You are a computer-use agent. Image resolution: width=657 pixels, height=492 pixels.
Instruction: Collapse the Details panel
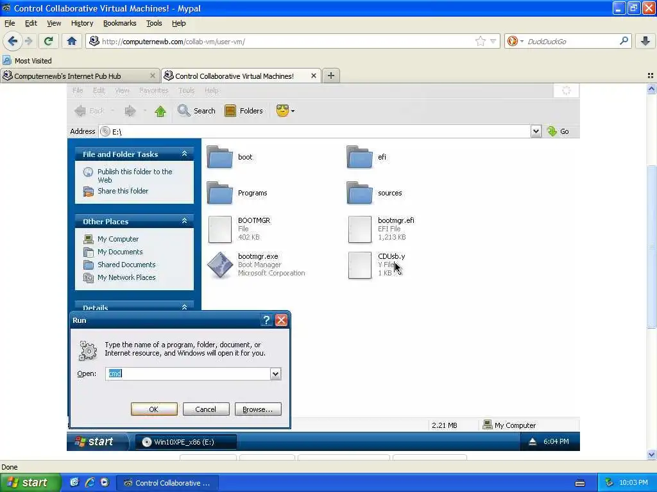pyautogui.click(x=184, y=307)
